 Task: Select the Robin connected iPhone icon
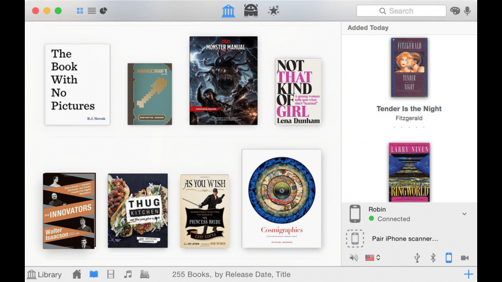(x=355, y=214)
